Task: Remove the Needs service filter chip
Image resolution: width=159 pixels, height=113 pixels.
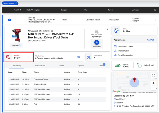Action: (16, 3)
